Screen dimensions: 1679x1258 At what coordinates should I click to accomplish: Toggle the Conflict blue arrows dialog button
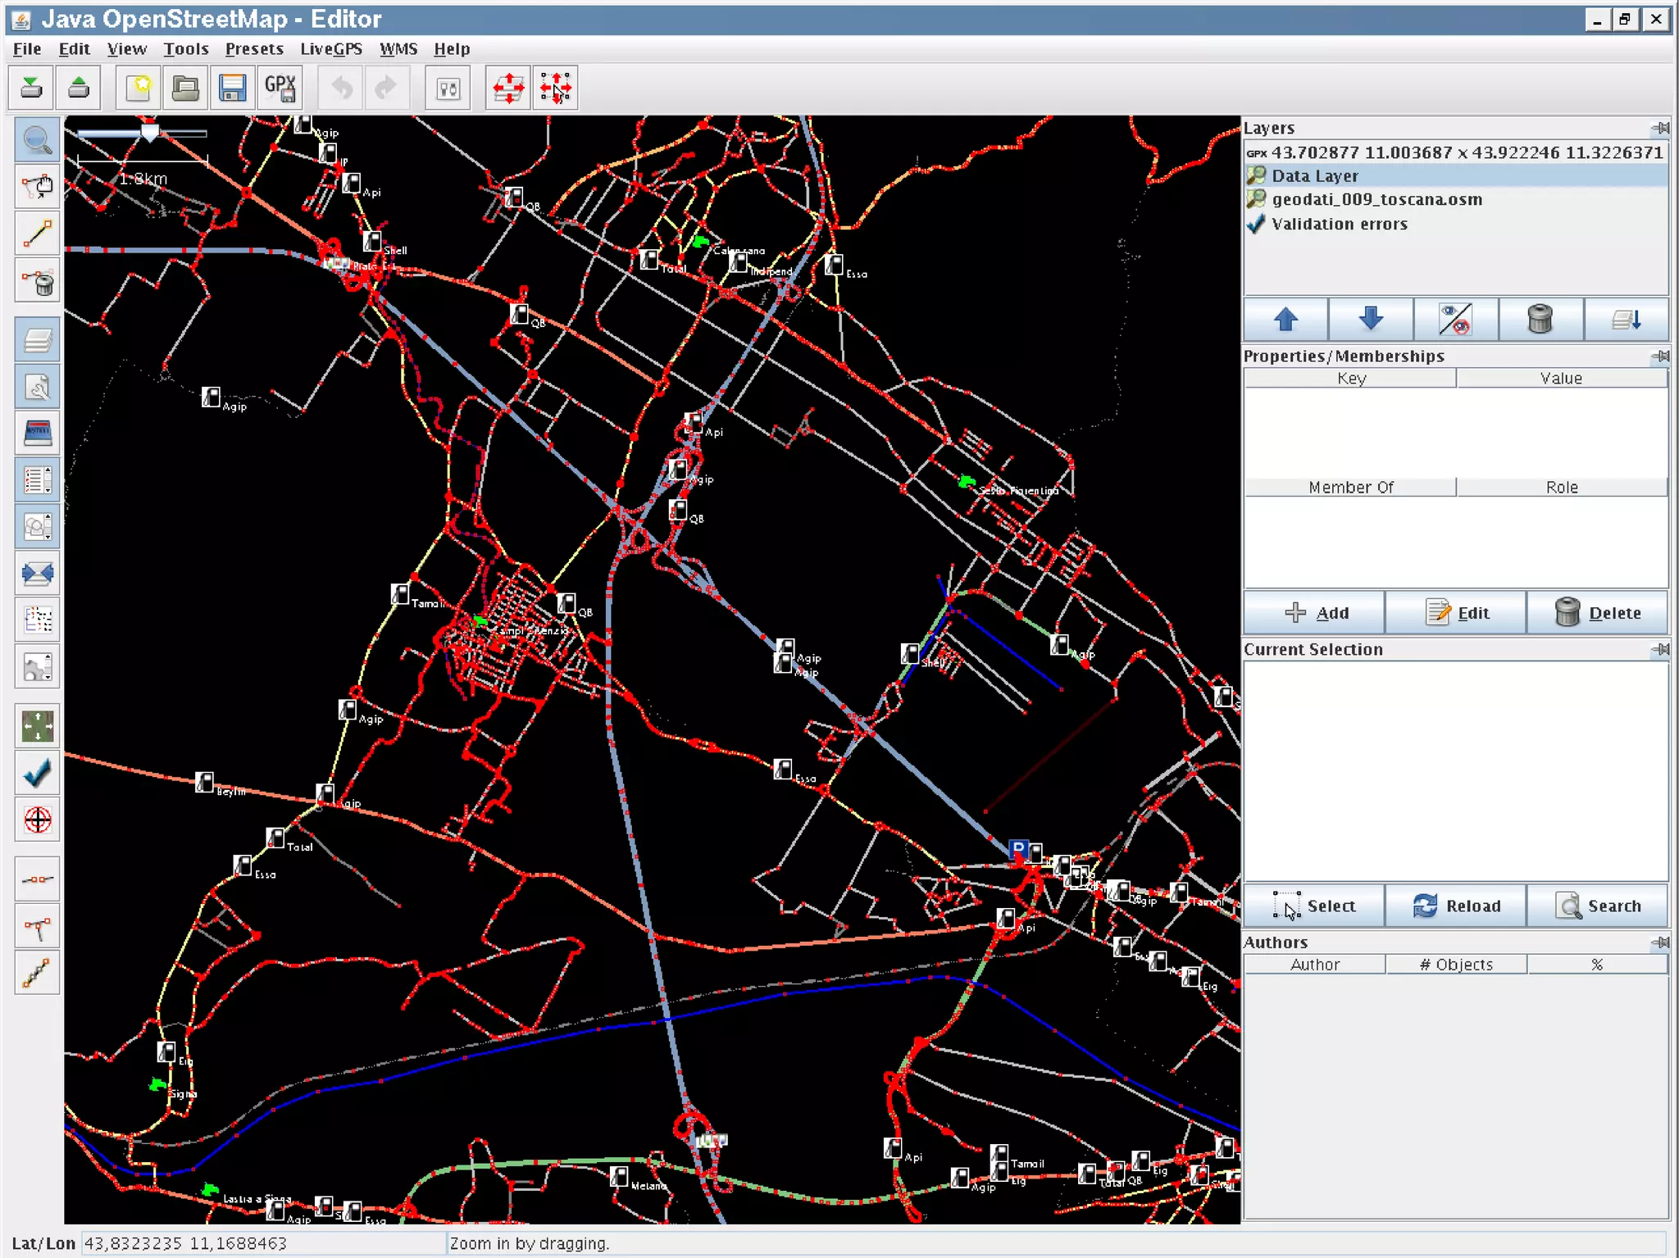point(38,574)
